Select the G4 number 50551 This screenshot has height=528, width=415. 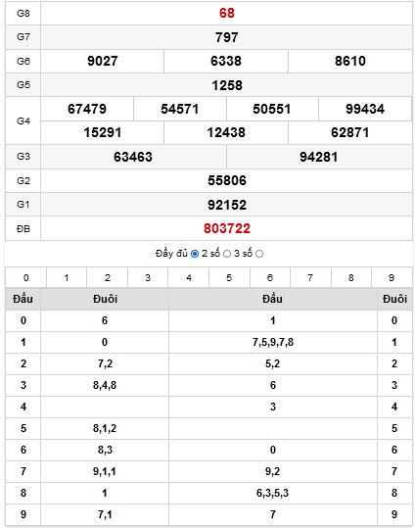[272, 109]
